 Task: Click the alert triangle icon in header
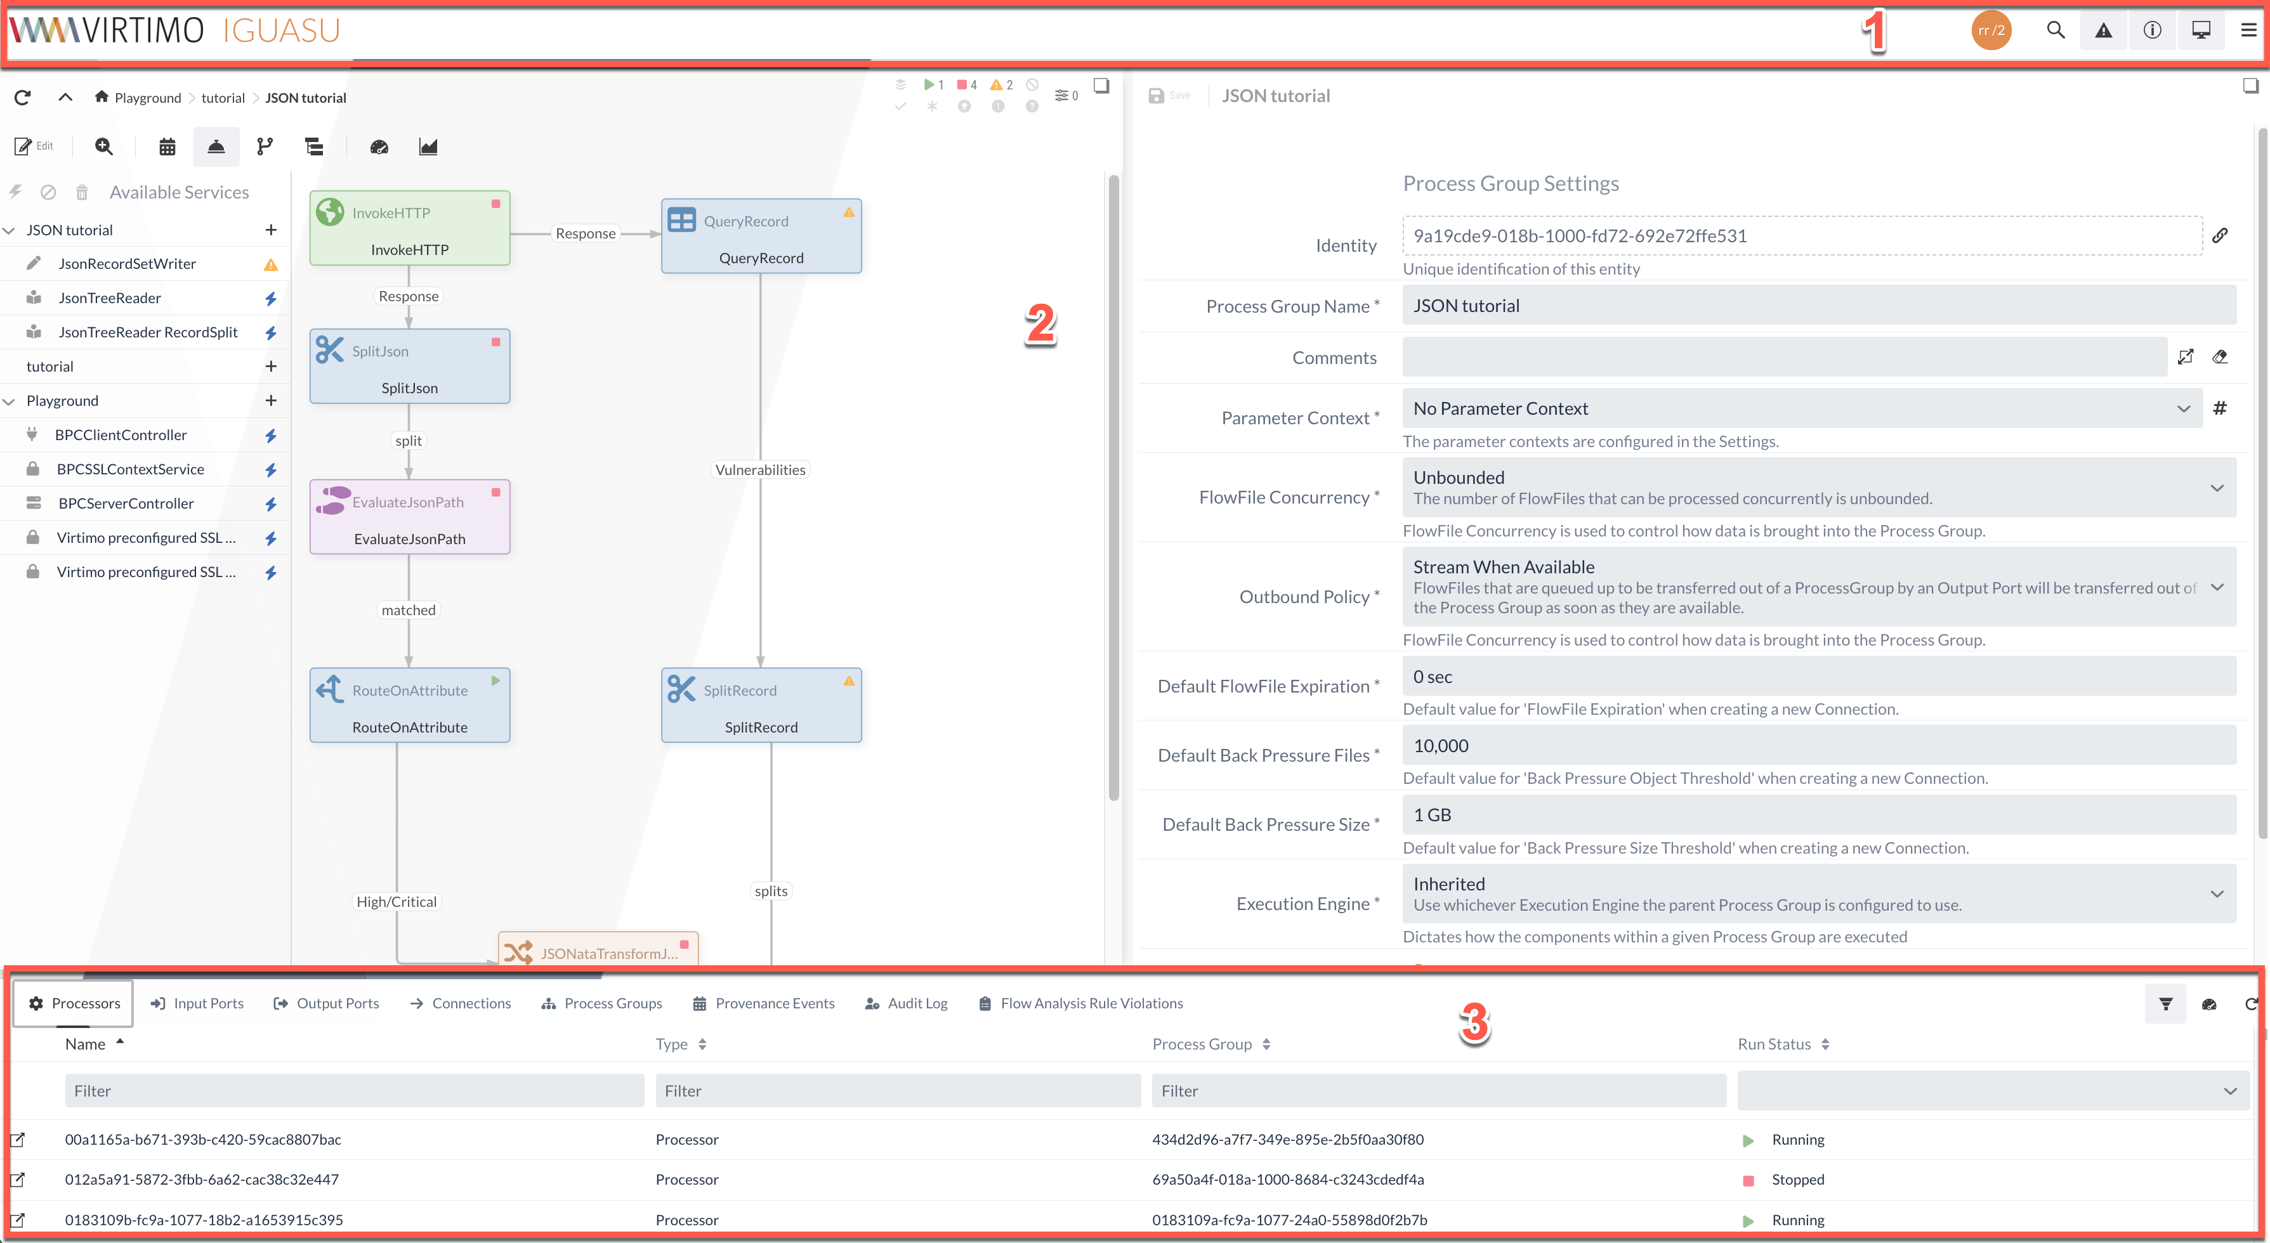coord(2103,31)
